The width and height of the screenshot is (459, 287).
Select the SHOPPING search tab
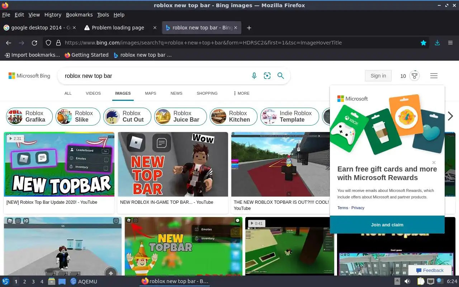[207, 93]
